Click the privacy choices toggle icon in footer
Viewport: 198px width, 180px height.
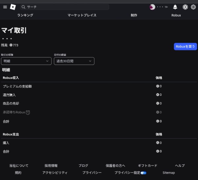click(x=144, y=173)
